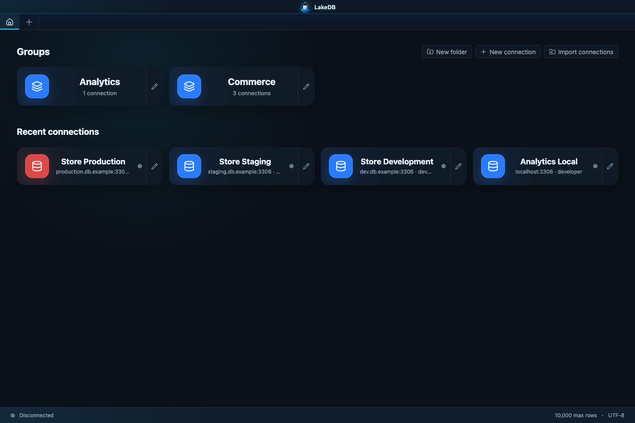Edit the Analytics group with the pencil icon
The width and height of the screenshot is (635, 423).
pos(154,86)
